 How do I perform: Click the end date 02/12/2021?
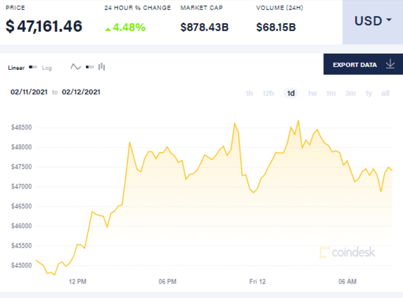[81, 92]
